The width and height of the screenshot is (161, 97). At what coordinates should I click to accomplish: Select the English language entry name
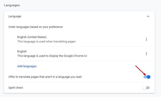click(22, 51)
